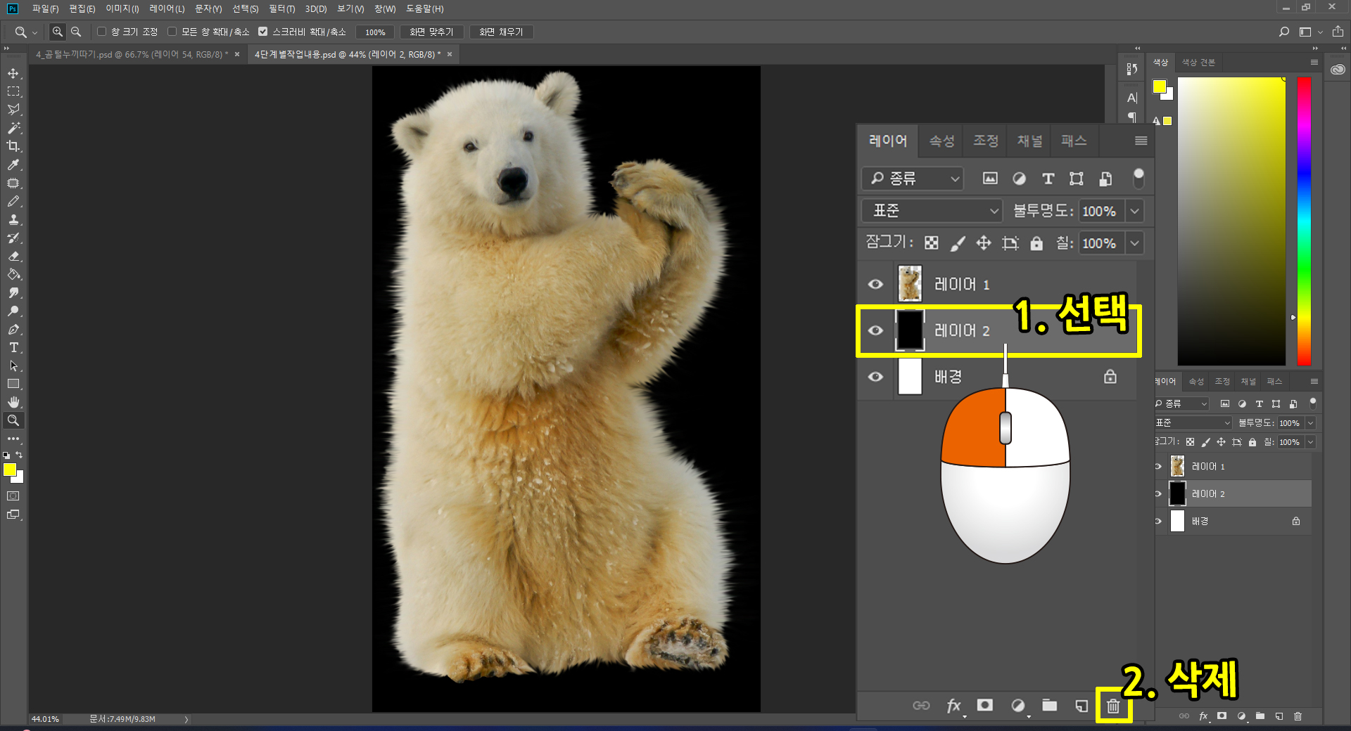Expand the 불투명도 opacity dropdown arrow

coord(1134,211)
